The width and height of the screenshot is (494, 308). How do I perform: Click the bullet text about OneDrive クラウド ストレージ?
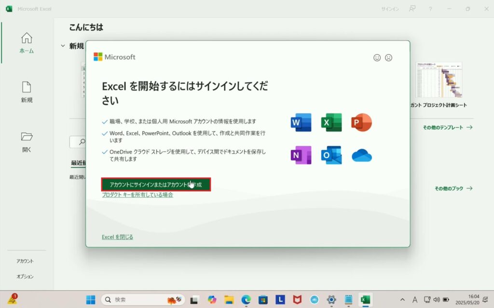[188, 155]
